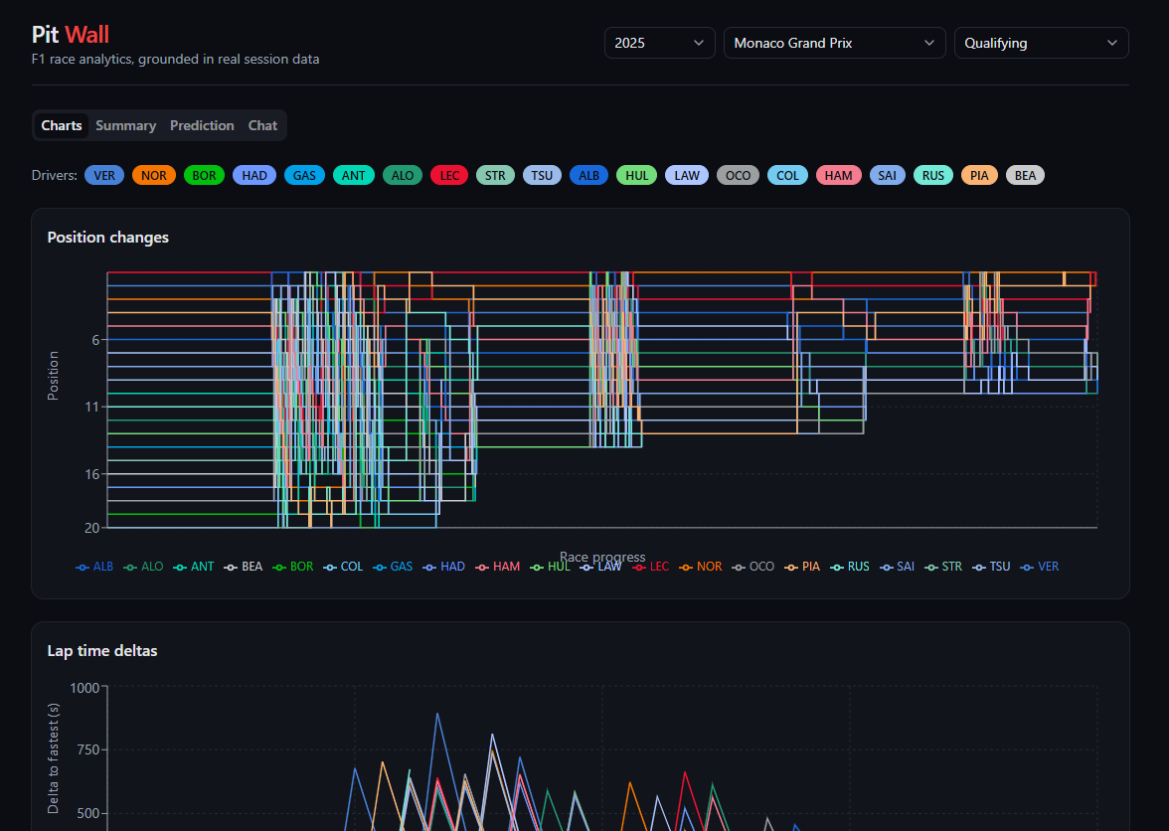Click the Pit Wall app title

point(70,34)
